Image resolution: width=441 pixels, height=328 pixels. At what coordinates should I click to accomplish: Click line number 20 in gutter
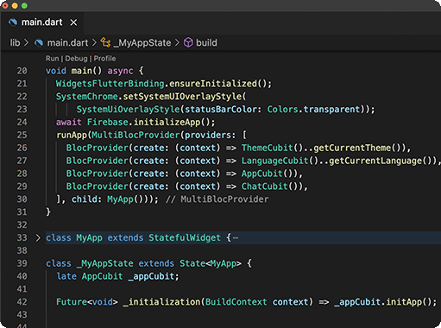coord(22,71)
